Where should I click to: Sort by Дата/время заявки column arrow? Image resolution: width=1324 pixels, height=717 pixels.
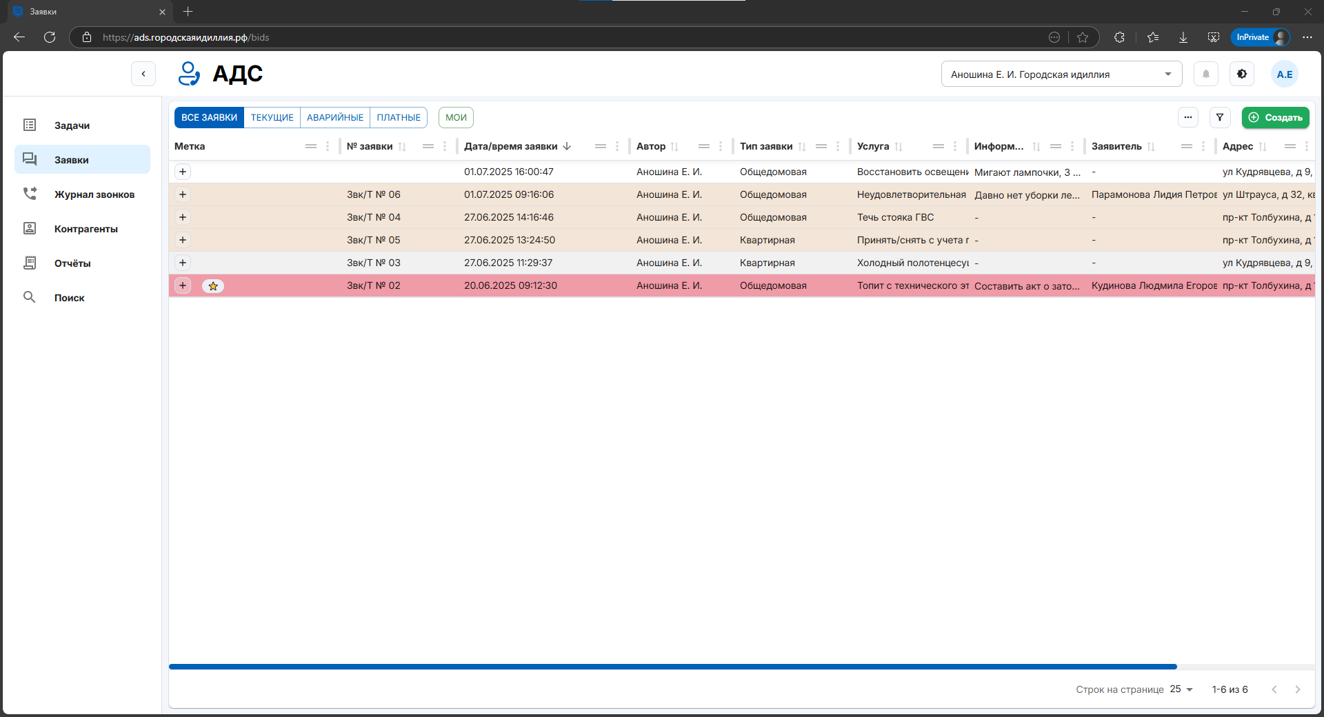coord(567,146)
